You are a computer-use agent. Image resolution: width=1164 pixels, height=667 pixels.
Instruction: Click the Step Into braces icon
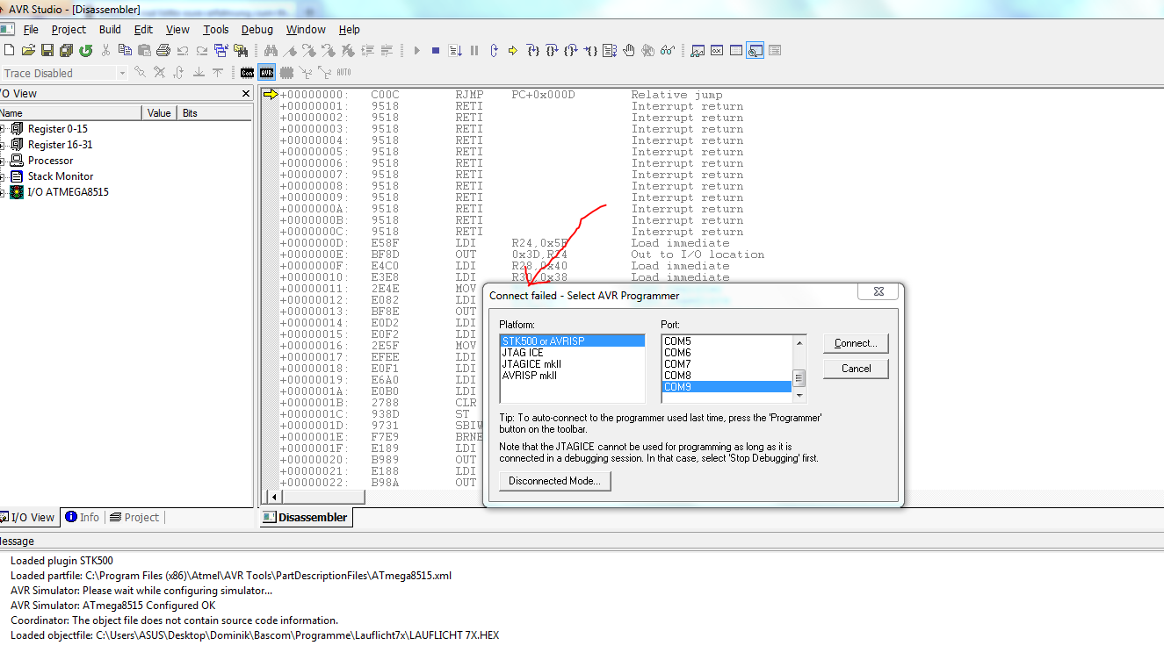(532, 50)
